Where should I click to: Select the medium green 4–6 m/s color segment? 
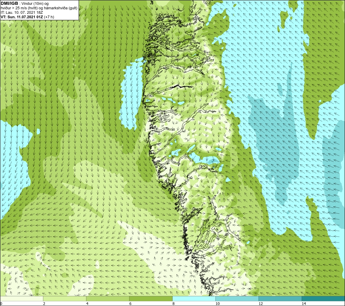point(108,298)
